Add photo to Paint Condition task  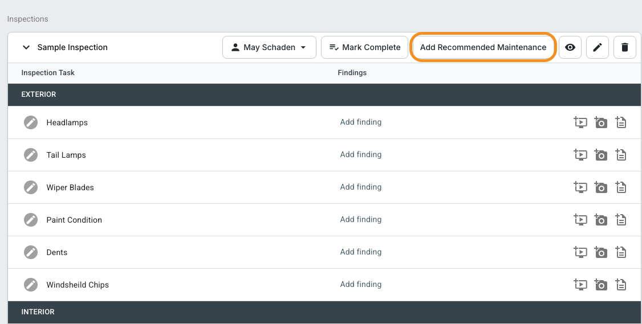pyautogui.click(x=600, y=220)
